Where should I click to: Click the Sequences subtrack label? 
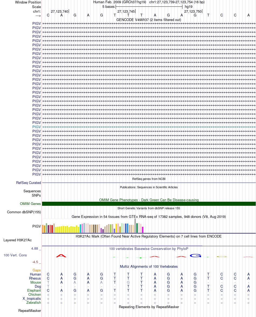pos(32,191)
